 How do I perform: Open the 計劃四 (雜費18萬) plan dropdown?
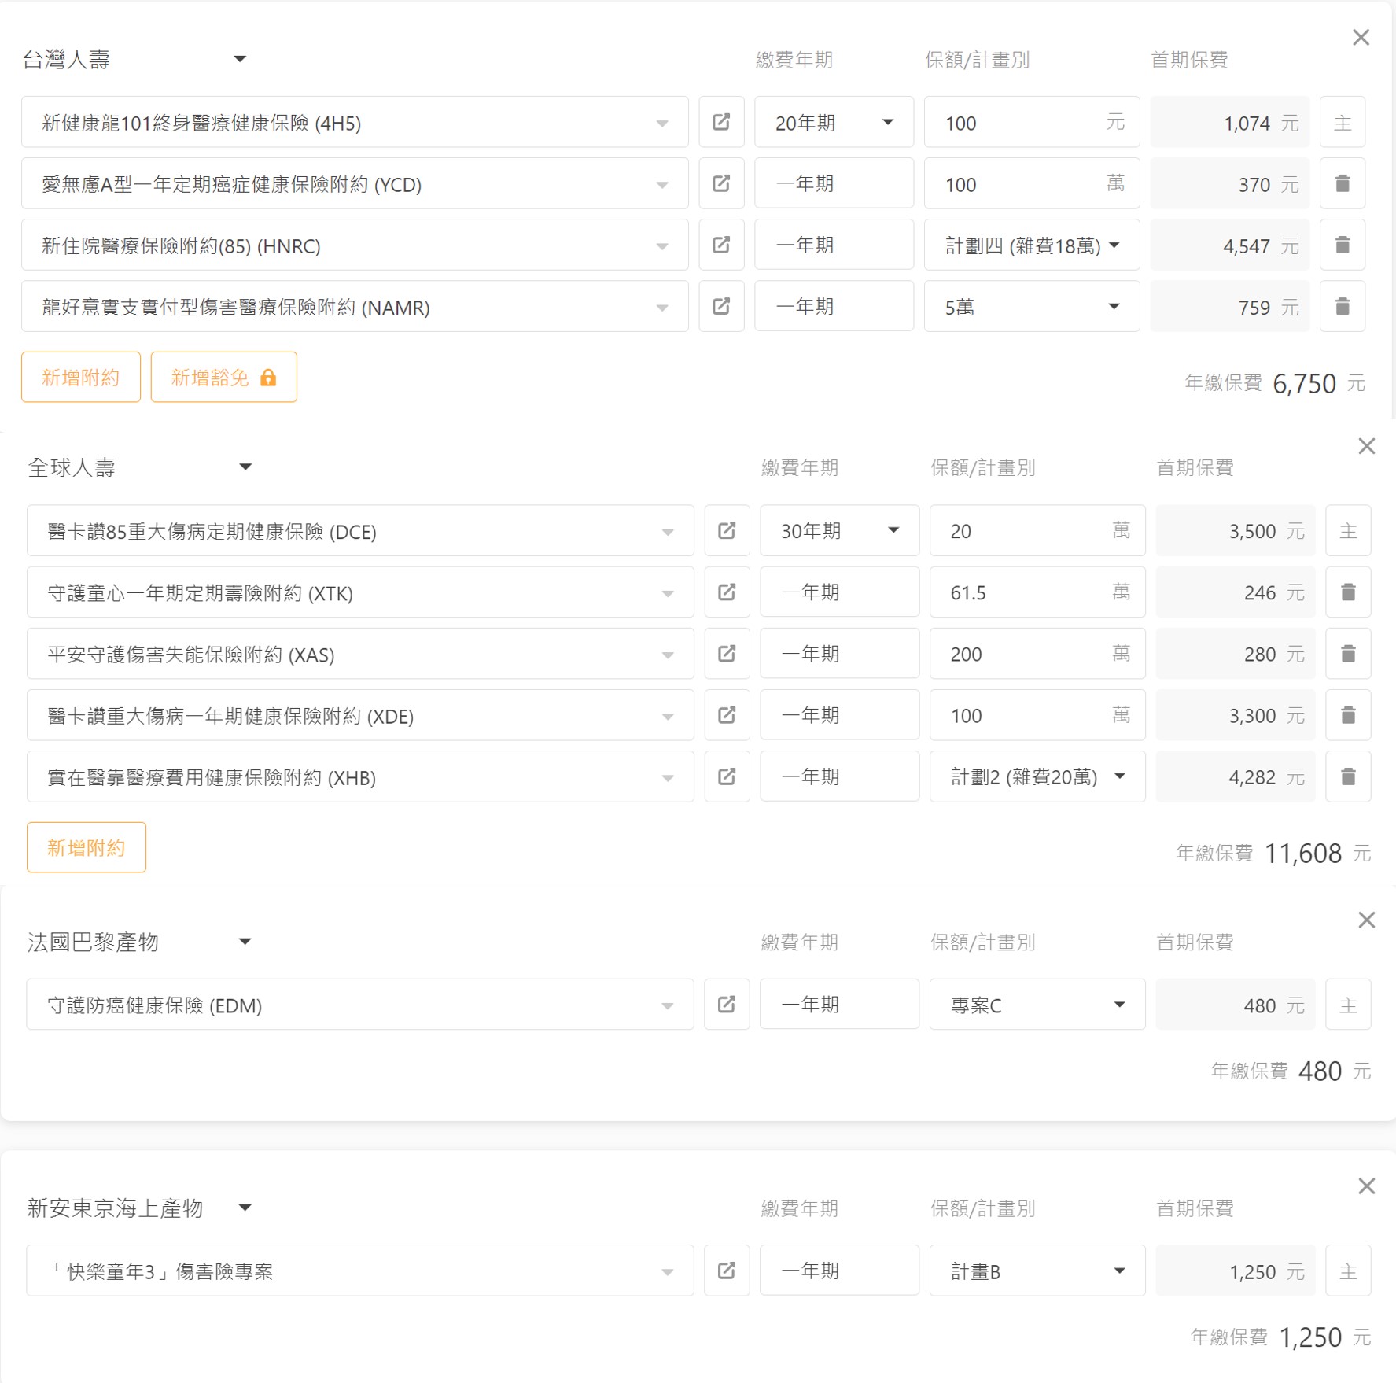tap(1032, 245)
